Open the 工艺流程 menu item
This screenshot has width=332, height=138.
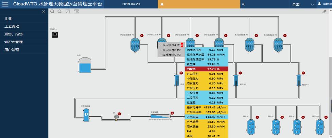tap(12, 26)
